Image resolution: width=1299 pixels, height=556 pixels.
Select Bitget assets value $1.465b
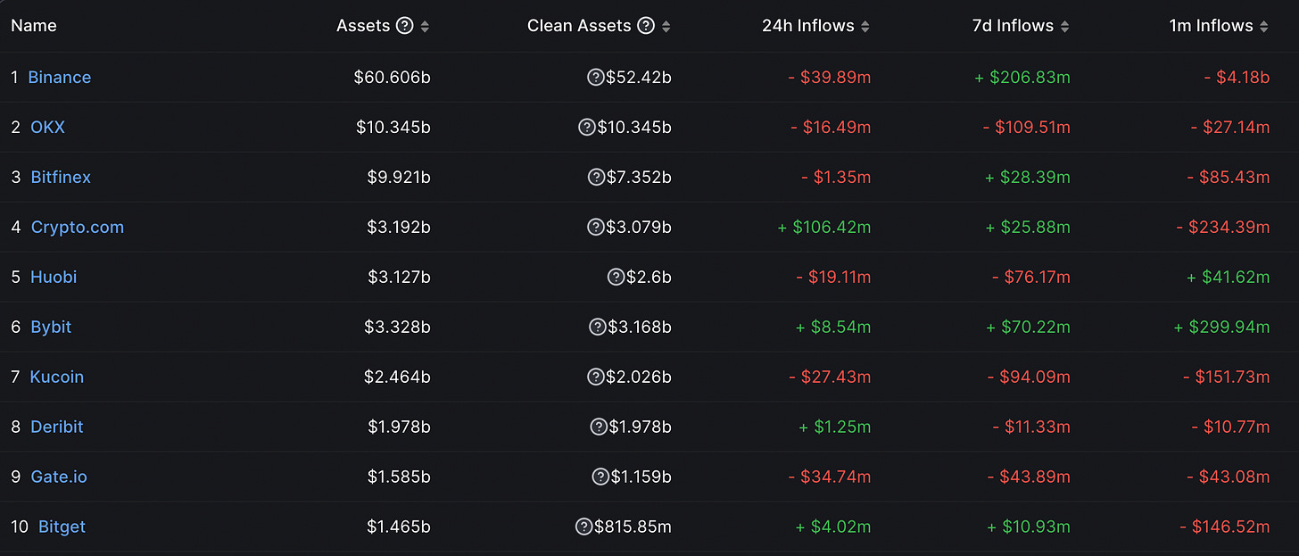point(400,527)
